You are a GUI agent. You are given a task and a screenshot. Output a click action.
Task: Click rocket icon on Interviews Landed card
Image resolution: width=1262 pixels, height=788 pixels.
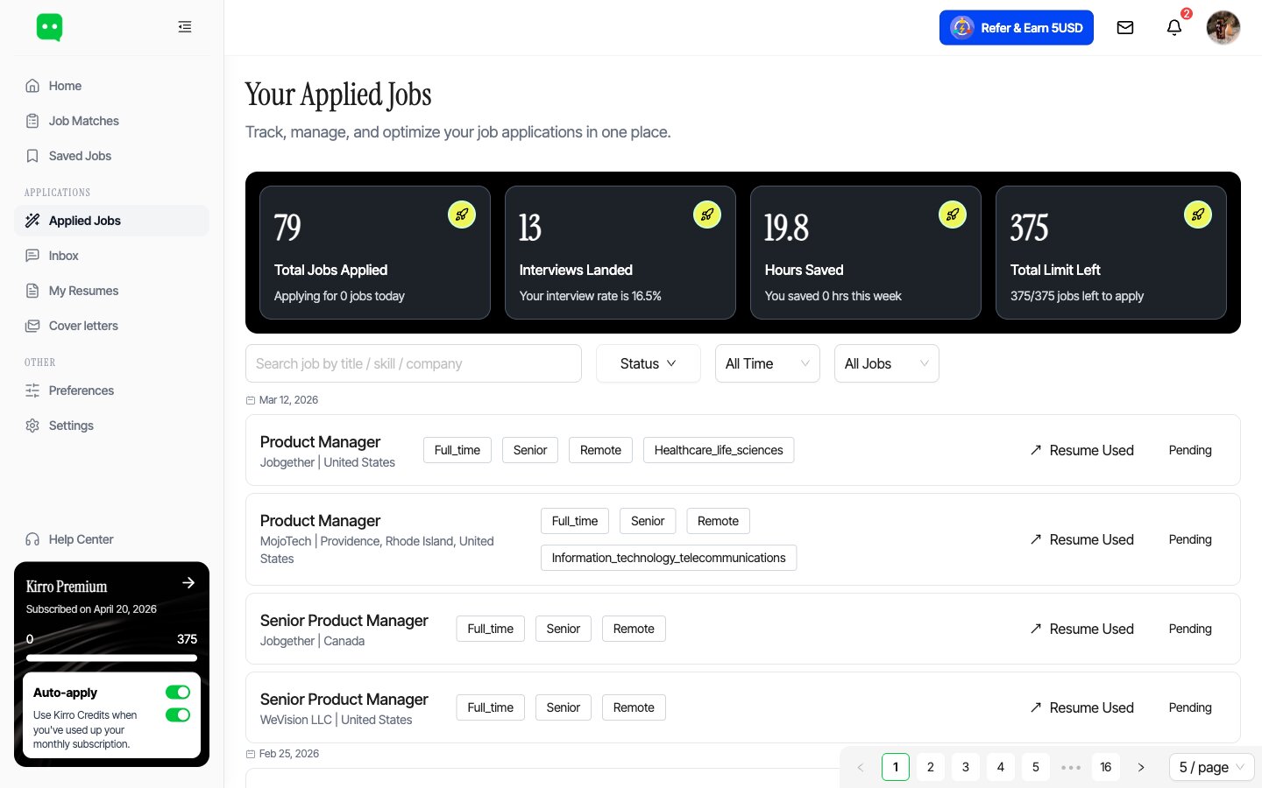coord(707,215)
